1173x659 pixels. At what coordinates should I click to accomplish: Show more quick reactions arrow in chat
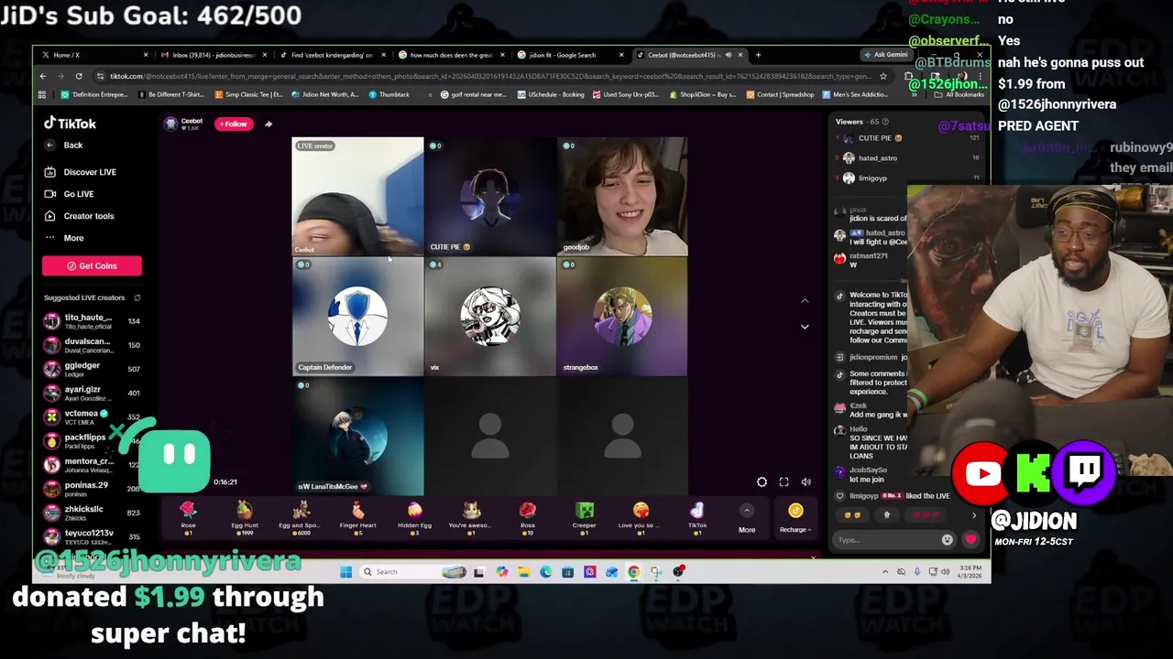tap(974, 515)
